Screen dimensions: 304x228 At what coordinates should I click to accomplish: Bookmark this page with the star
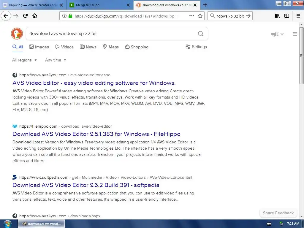(200, 16)
